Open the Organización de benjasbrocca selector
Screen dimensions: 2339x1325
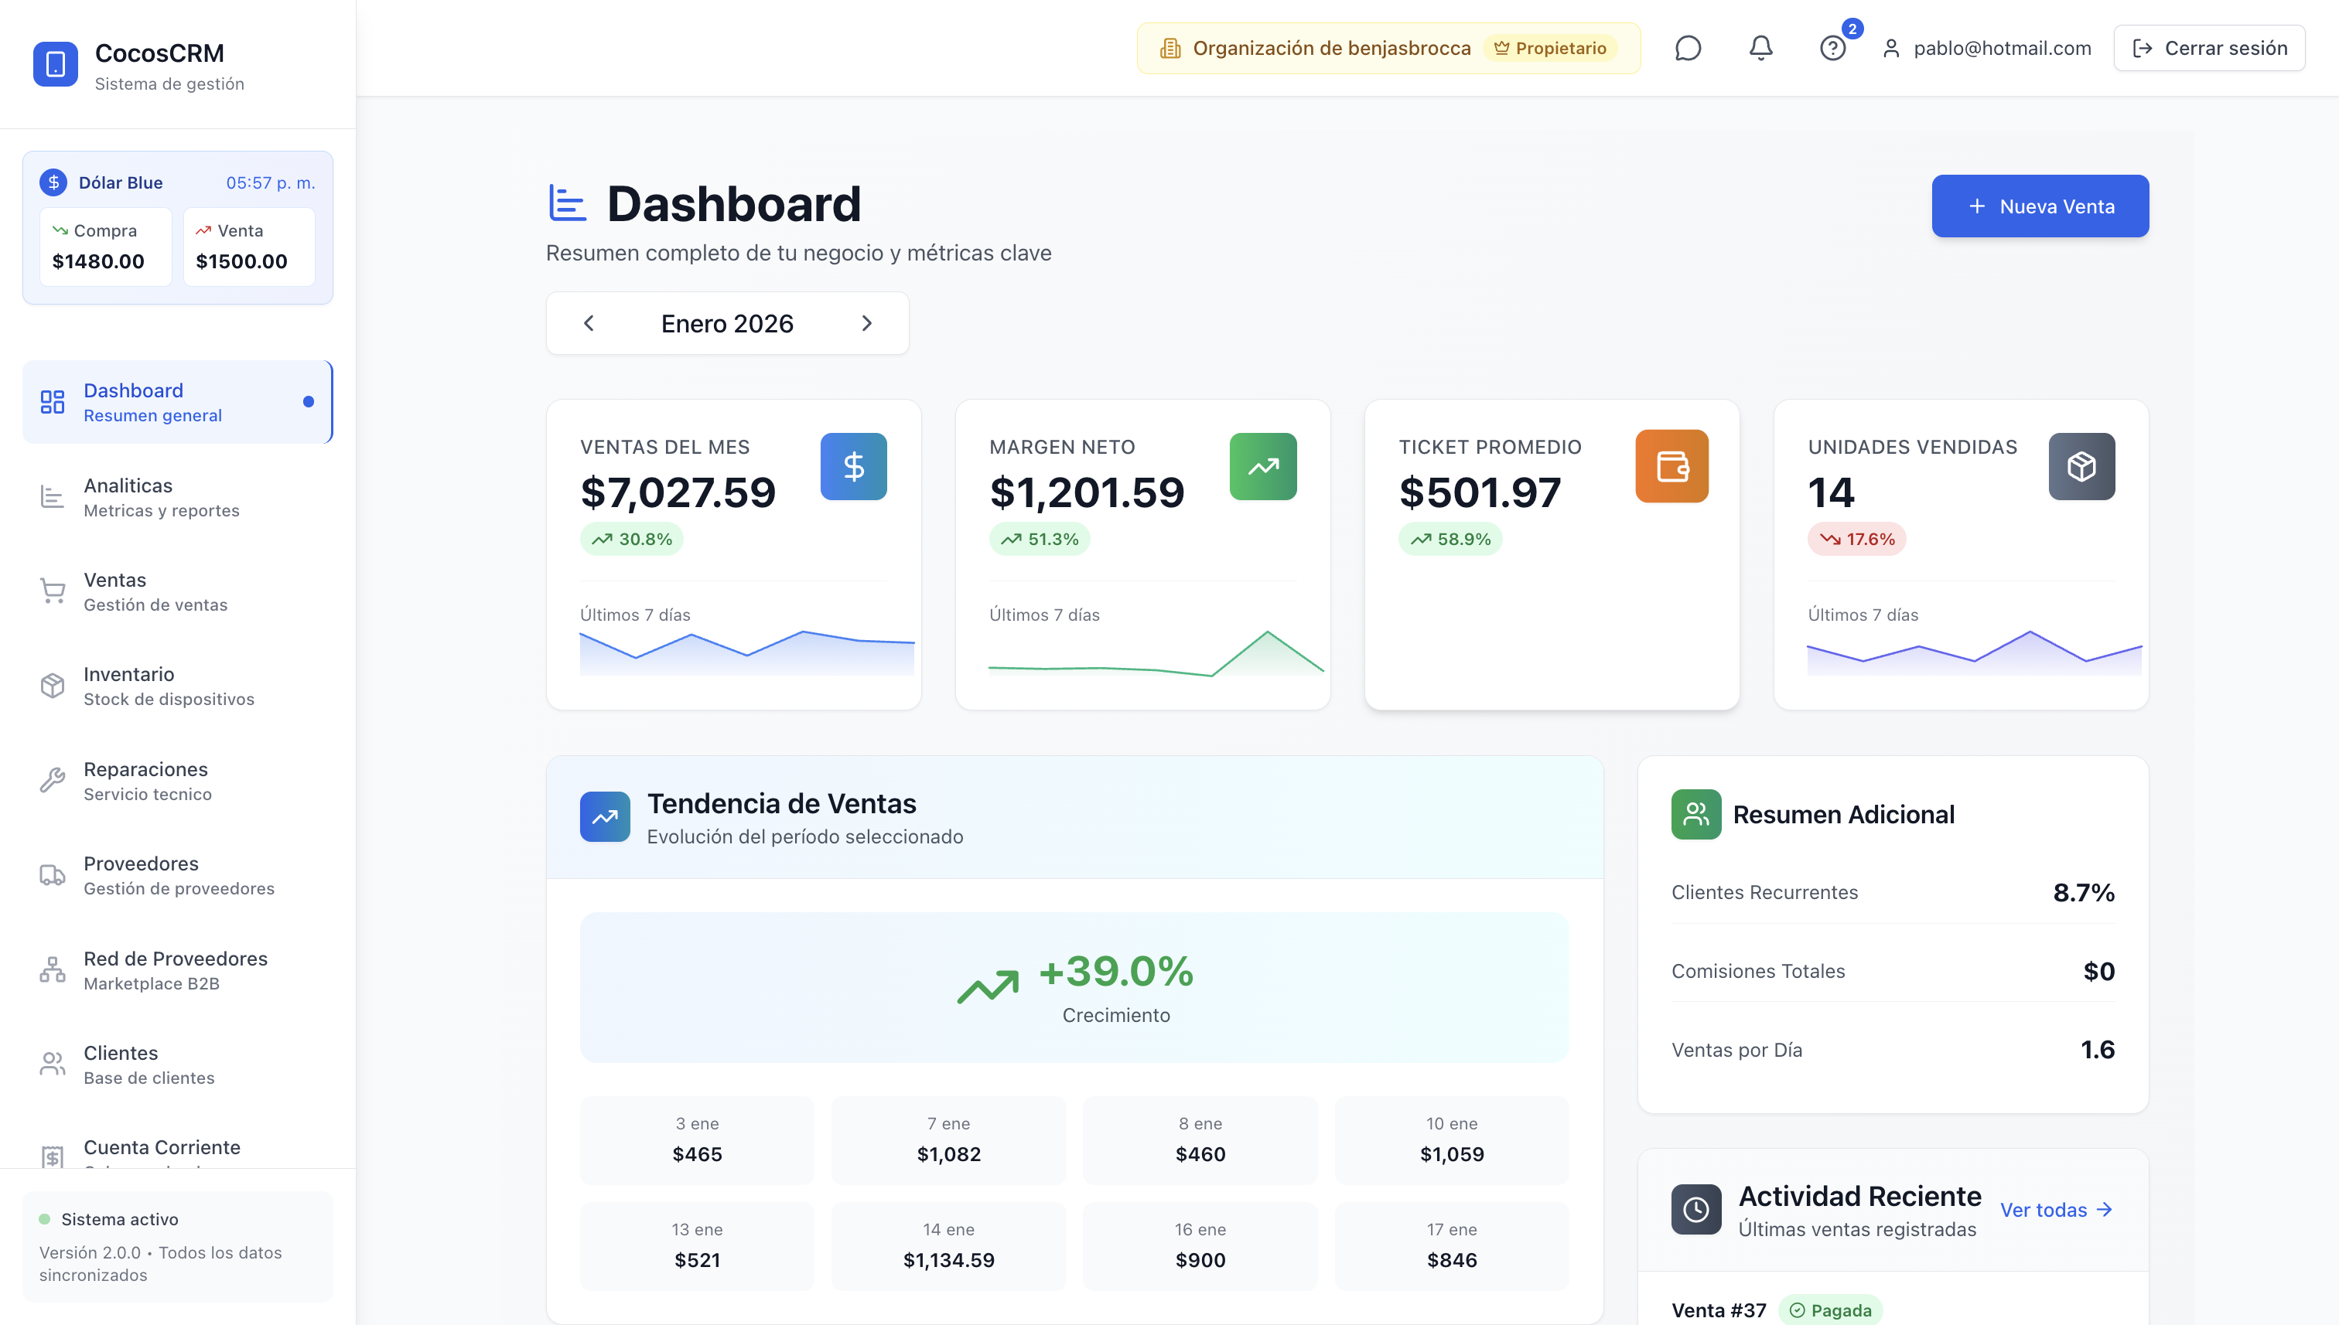coord(1388,48)
